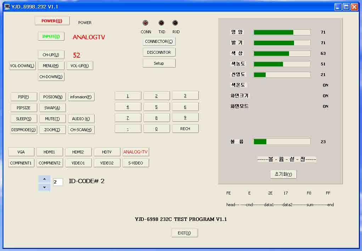Viewport: 362px width, 251px height.
Task: Click the 선명도 sharpness level bar
Action: pos(282,75)
